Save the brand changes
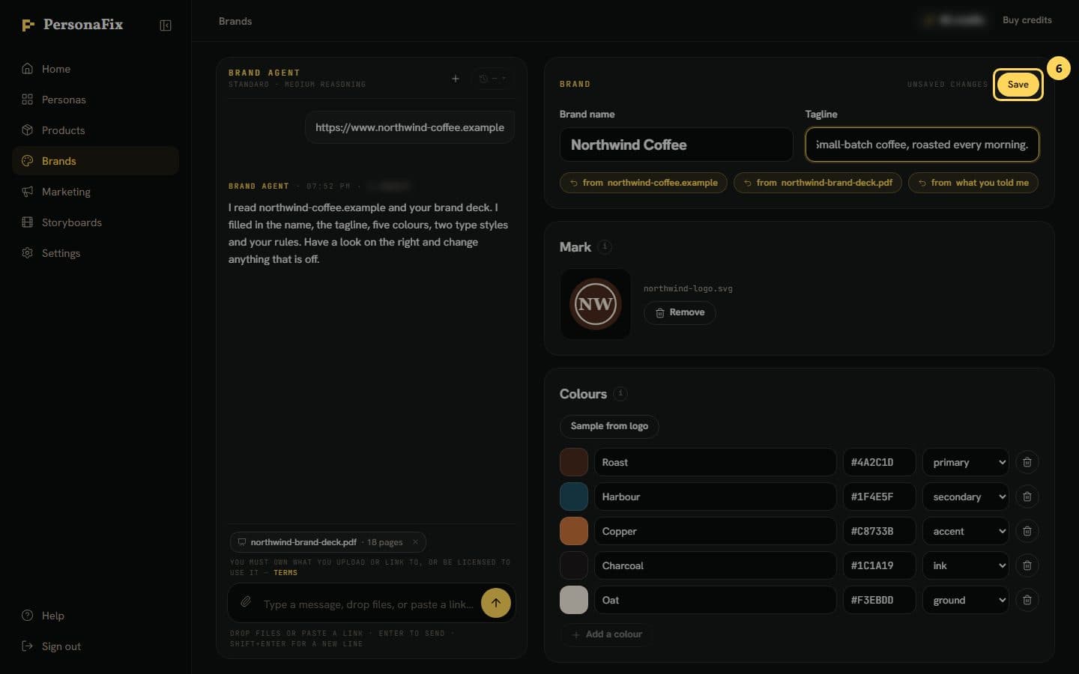Viewport: 1079px width, 674px height. pyautogui.click(x=1018, y=85)
